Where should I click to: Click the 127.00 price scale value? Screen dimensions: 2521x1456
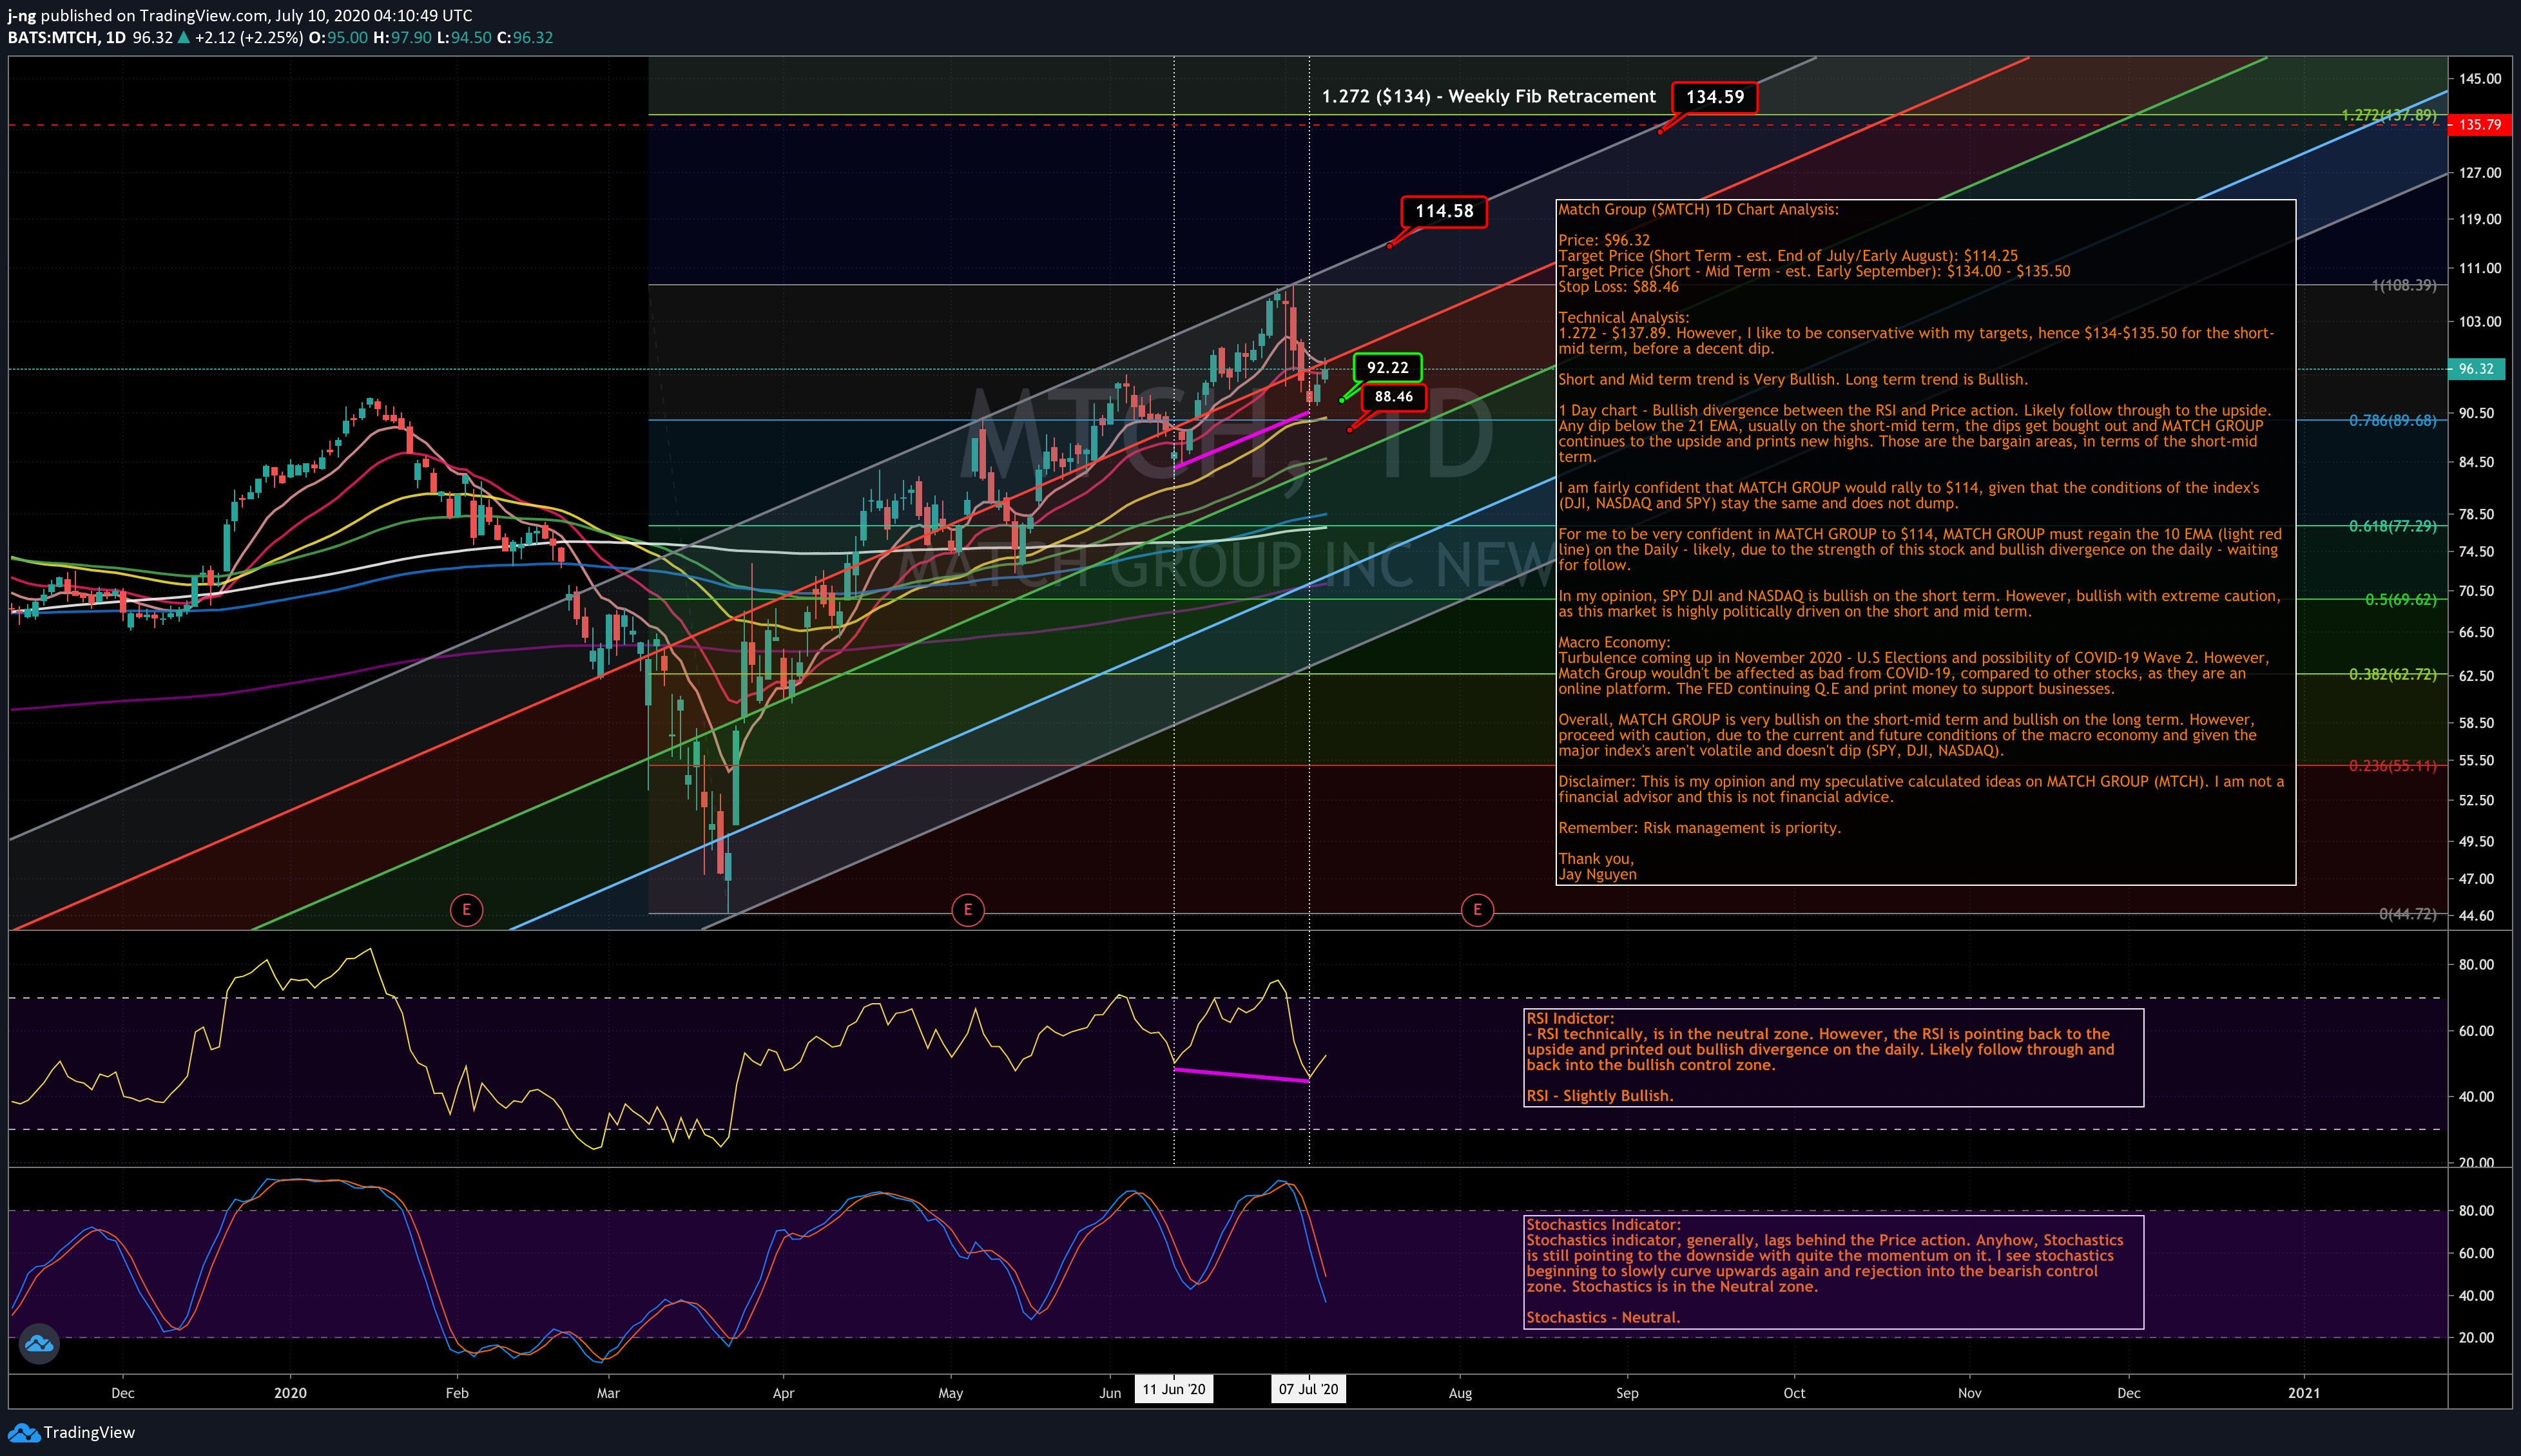pyautogui.click(x=2480, y=173)
